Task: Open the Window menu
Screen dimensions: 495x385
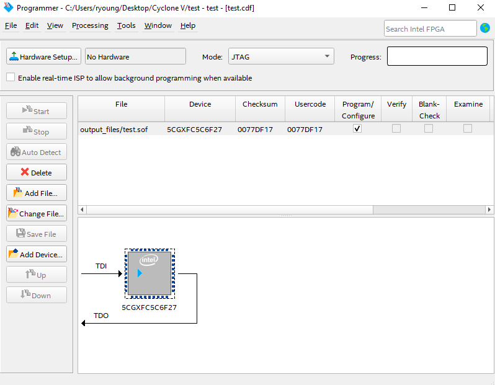Action: point(158,25)
